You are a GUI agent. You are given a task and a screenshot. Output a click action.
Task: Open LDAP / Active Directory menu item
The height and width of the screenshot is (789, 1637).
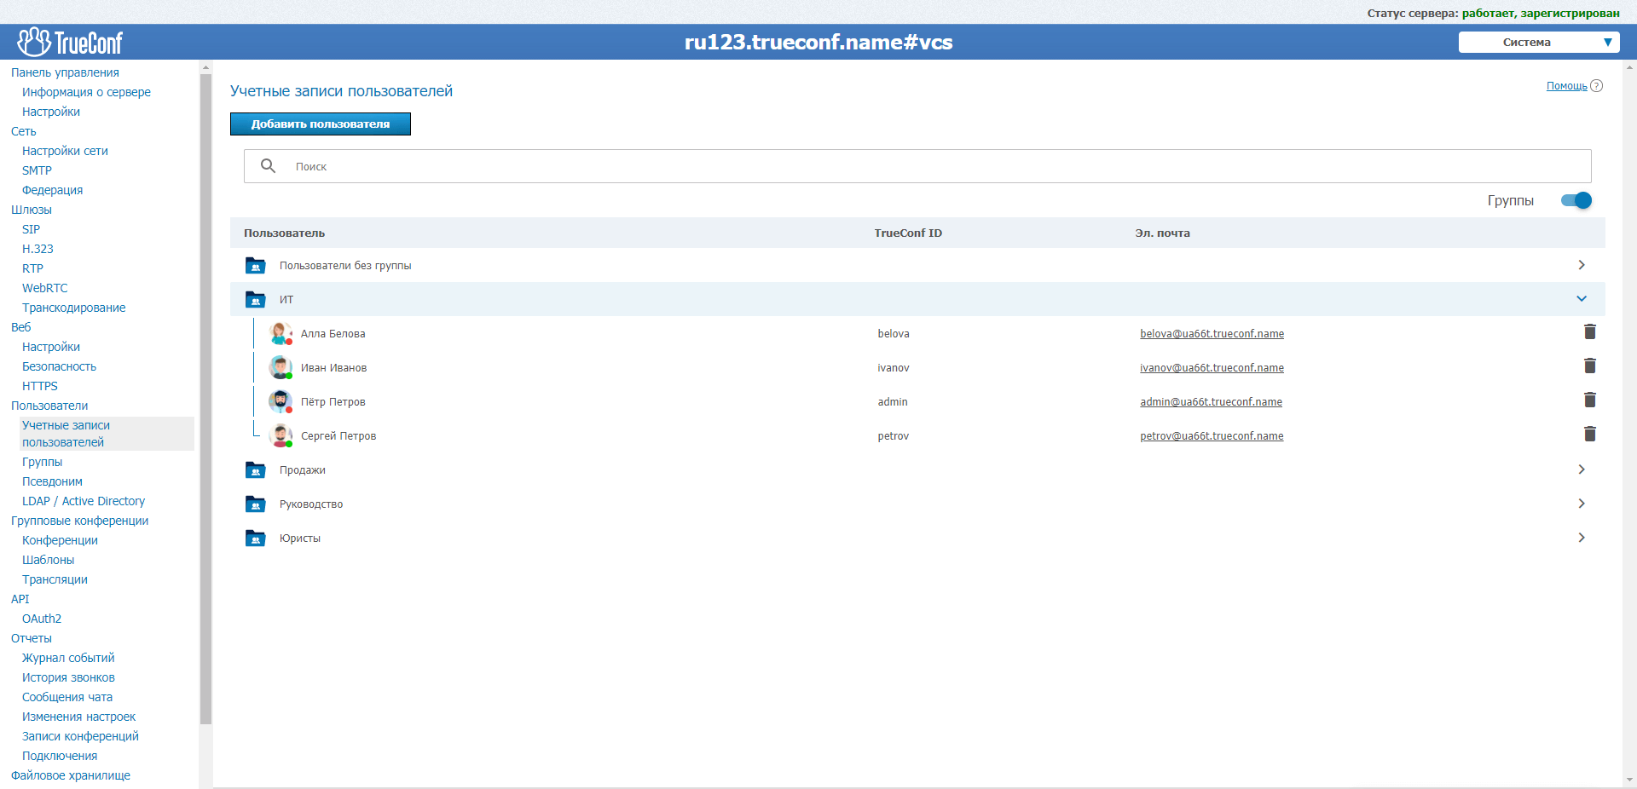[84, 501]
